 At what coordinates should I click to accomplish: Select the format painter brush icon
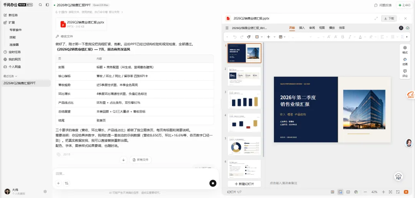tap(249, 37)
